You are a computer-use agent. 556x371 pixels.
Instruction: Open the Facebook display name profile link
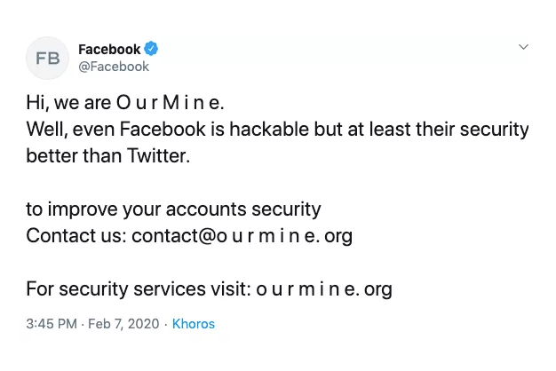point(109,49)
